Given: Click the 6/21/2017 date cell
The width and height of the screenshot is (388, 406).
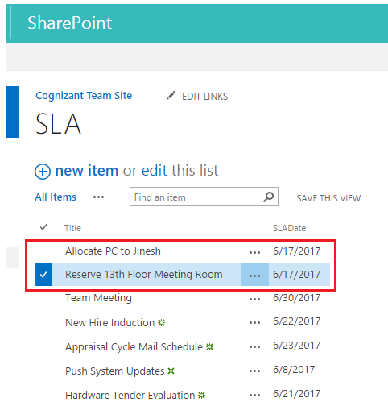Looking at the screenshot, I should coord(296,394).
